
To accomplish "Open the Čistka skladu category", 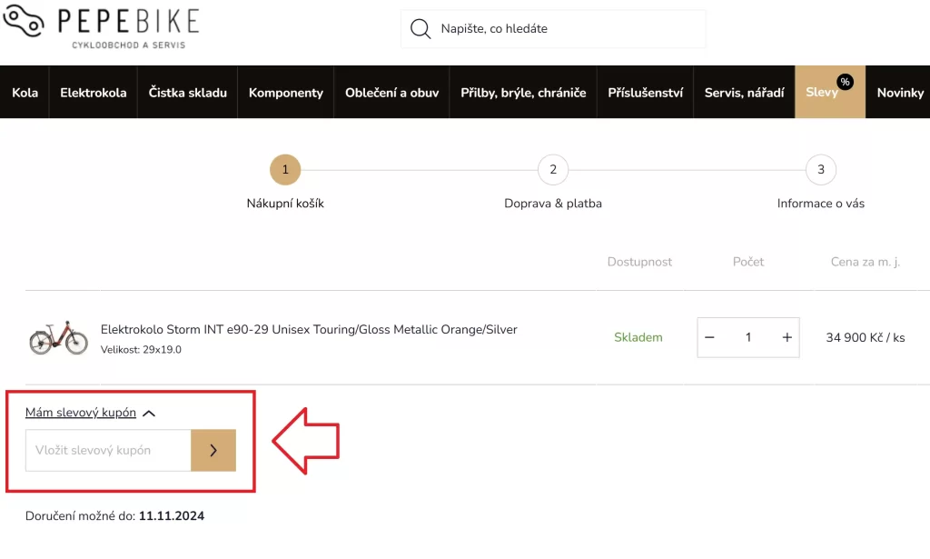I will pyautogui.click(x=188, y=93).
